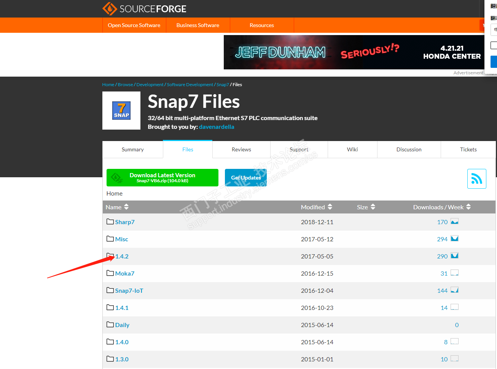Sort by Size using the sort arrows
The width and height of the screenshot is (497, 369).
coord(373,207)
